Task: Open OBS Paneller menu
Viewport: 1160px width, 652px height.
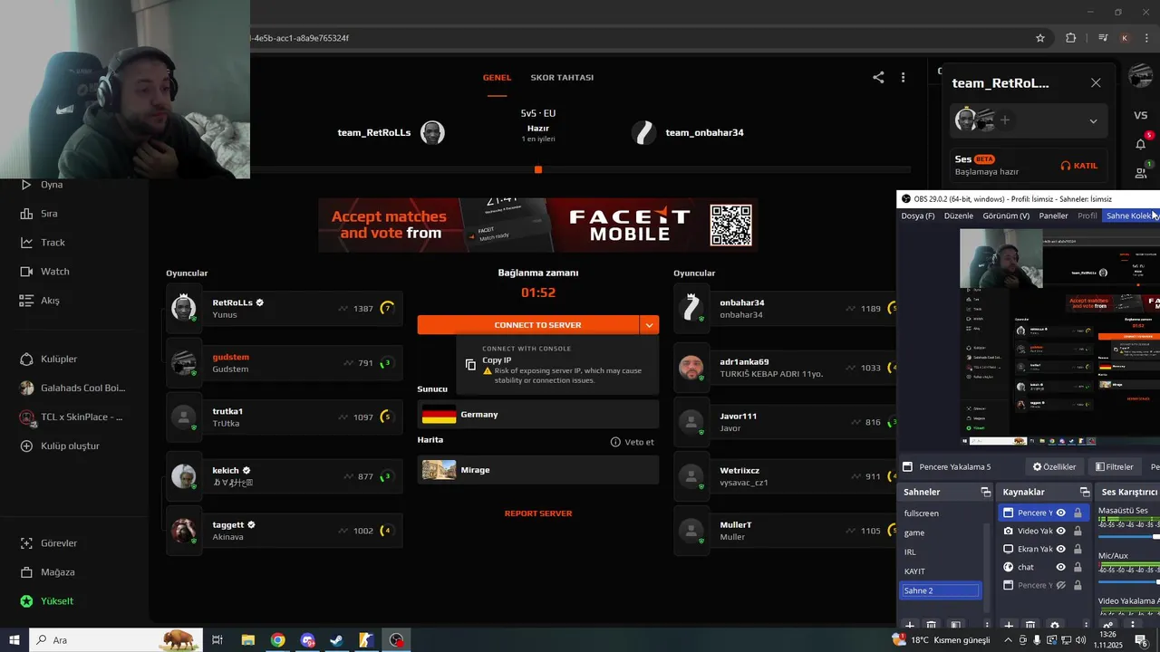Action: tap(1053, 216)
